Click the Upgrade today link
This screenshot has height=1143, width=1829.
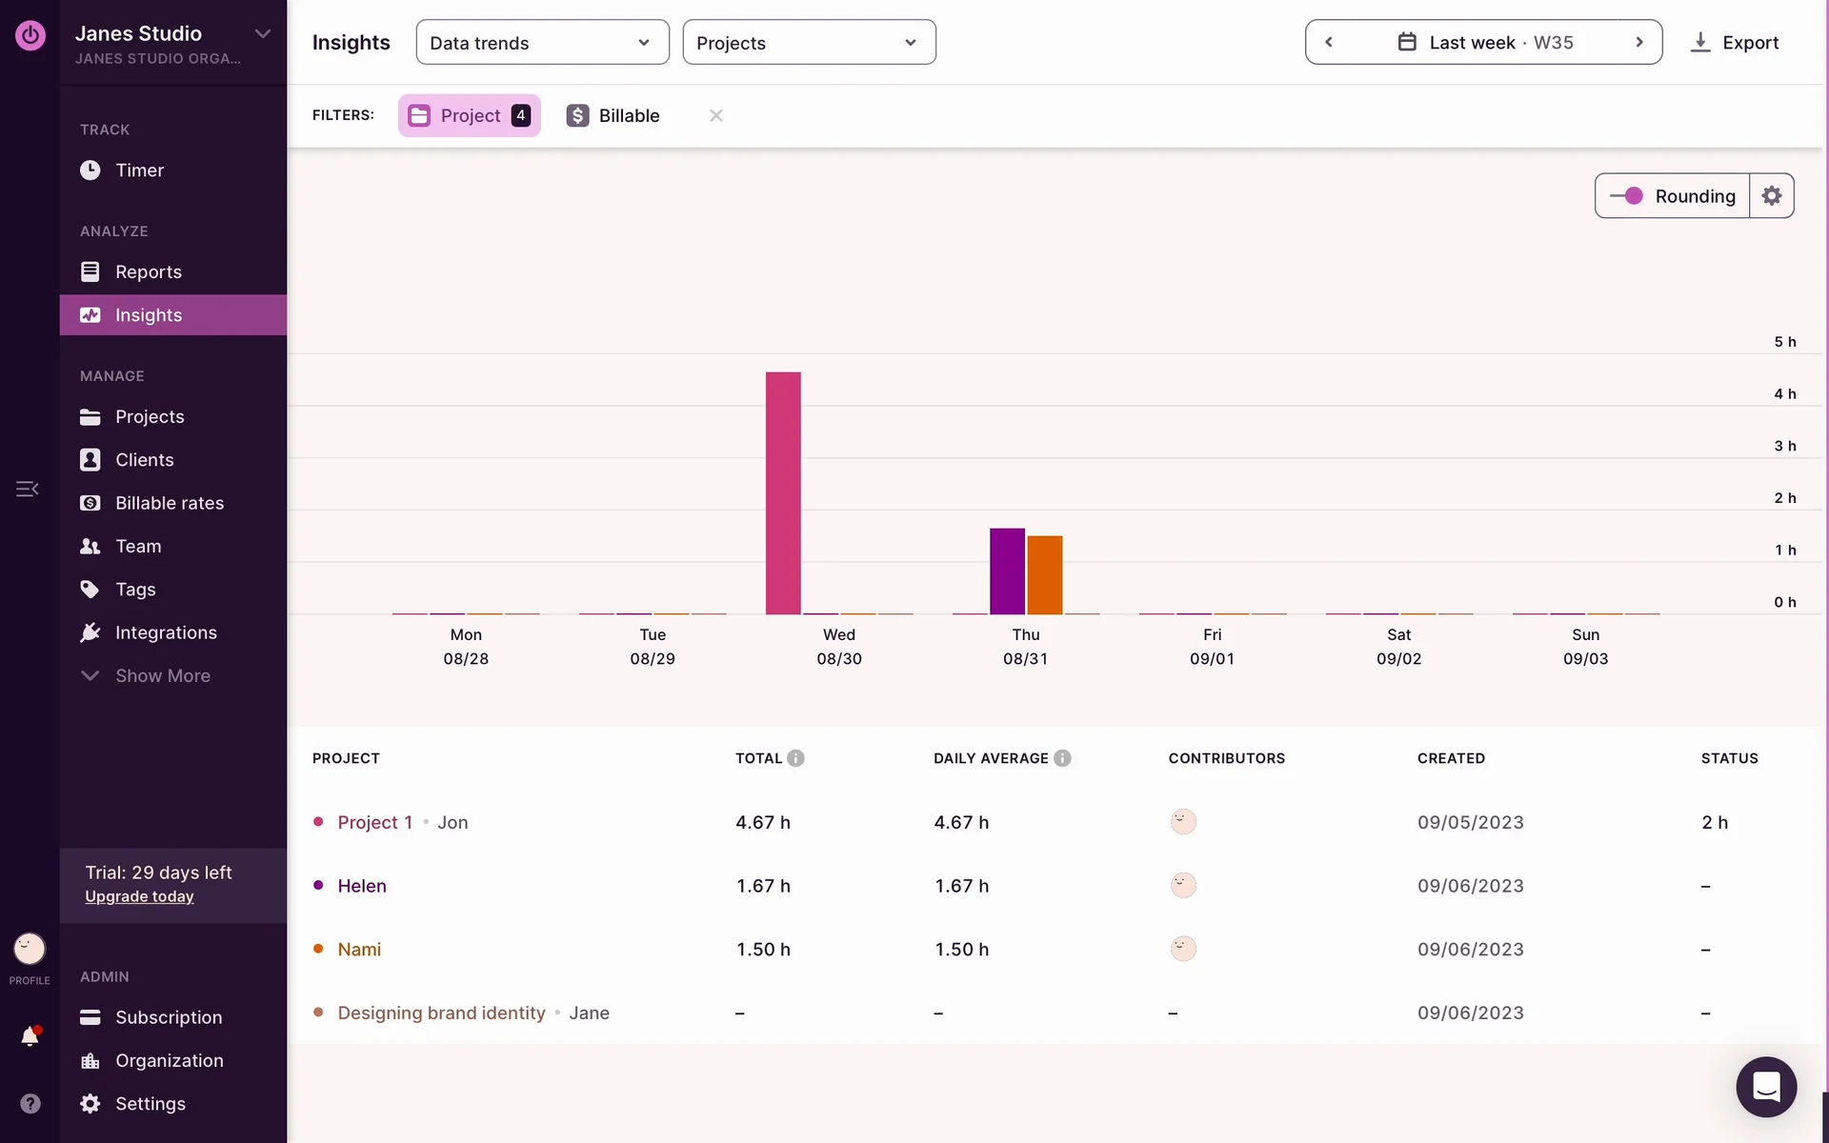coord(139,896)
